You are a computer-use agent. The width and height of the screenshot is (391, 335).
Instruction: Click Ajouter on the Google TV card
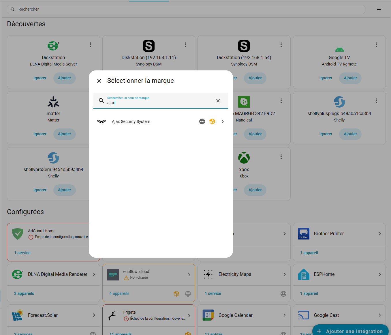(350, 78)
